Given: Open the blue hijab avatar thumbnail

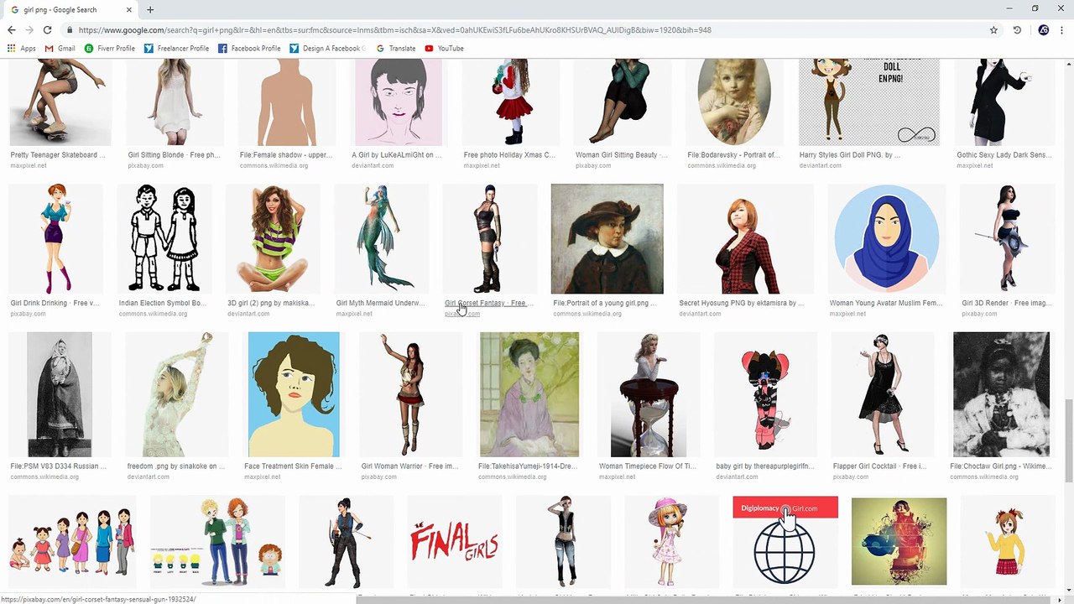Looking at the screenshot, I should tap(886, 239).
